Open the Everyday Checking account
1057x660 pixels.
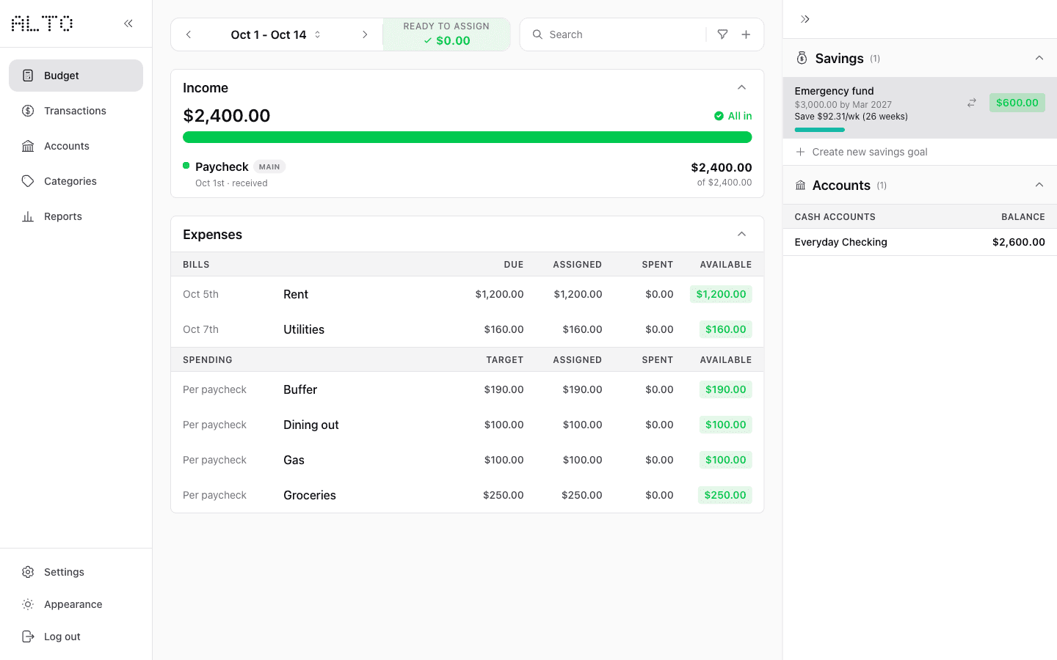tap(920, 242)
